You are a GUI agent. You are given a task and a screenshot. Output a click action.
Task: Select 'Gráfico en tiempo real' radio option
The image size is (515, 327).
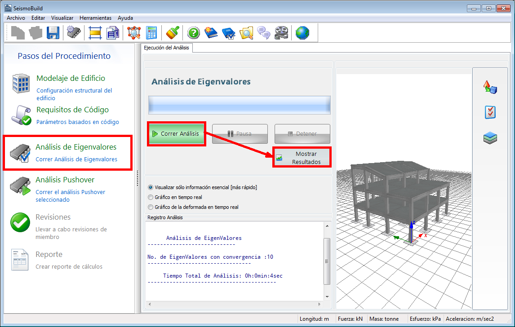tap(151, 197)
